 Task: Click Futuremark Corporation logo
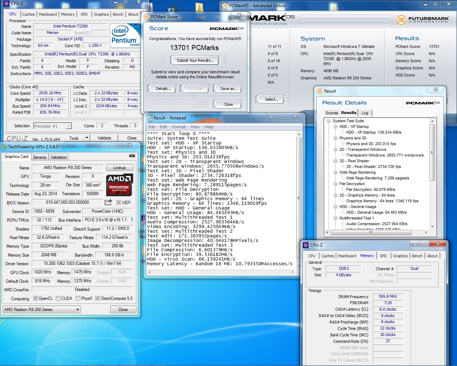(x=423, y=19)
